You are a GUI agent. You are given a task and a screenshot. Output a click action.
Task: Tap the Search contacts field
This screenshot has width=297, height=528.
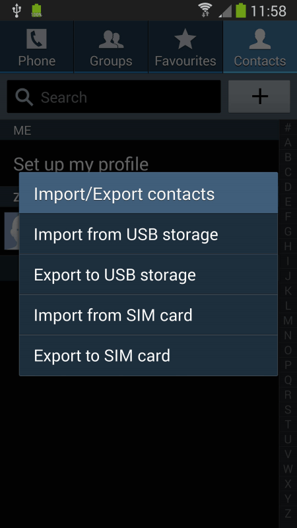pos(114,96)
